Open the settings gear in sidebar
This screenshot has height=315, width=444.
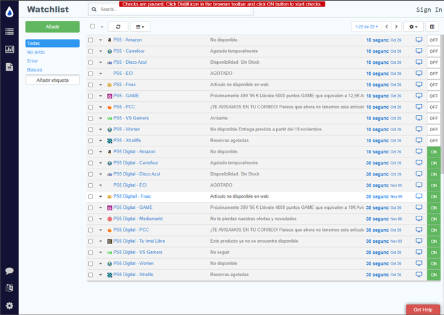tap(9, 306)
